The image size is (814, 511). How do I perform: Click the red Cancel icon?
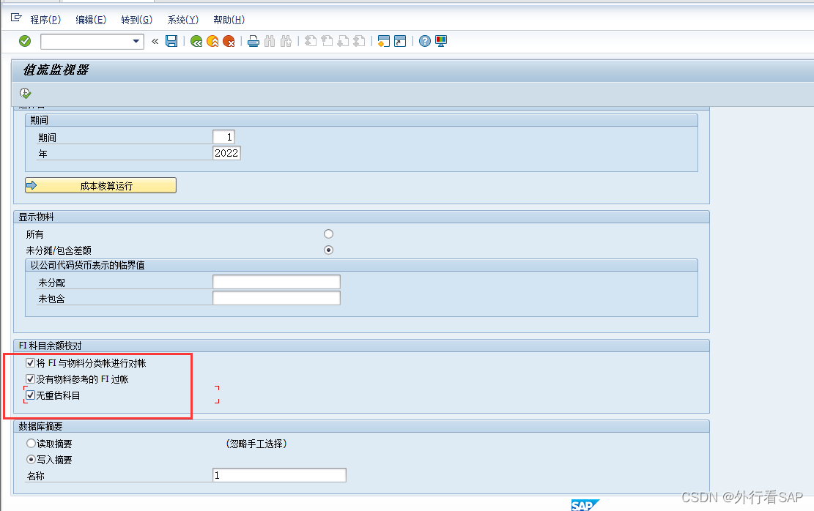229,41
